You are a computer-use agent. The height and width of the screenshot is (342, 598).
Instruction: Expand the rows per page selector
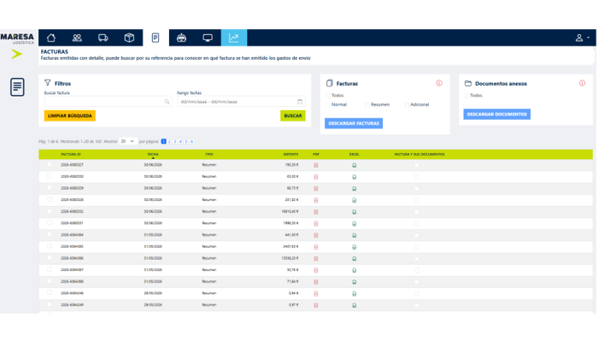coord(128,141)
